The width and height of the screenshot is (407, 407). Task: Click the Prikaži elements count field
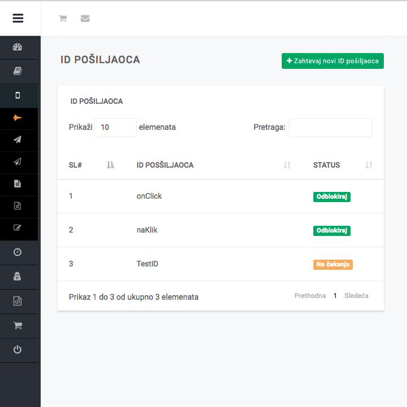point(115,128)
